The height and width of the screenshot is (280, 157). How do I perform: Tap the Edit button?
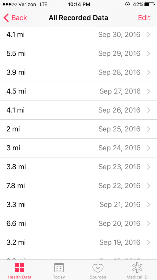click(144, 18)
